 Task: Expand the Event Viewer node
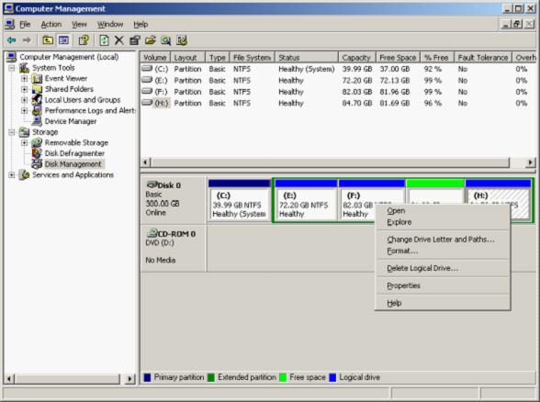pyautogui.click(x=24, y=79)
